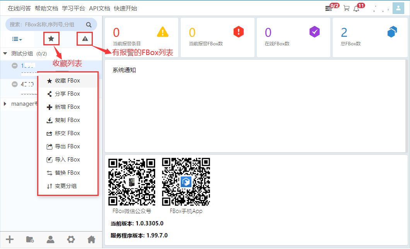The image size is (410, 249).
Task: Expand the manager group
Action: point(5,104)
